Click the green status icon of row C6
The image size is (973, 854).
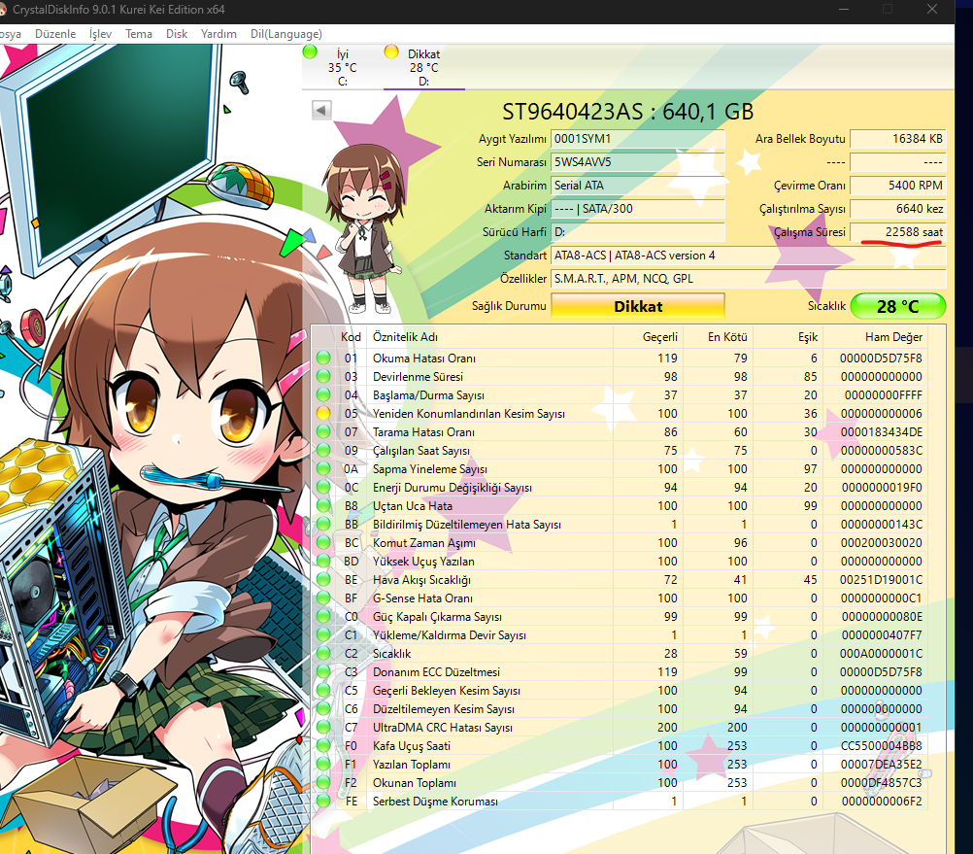[x=323, y=709]
